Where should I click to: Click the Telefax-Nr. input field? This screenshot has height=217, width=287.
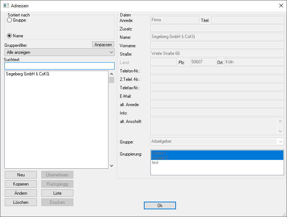(x=217, y=87)
